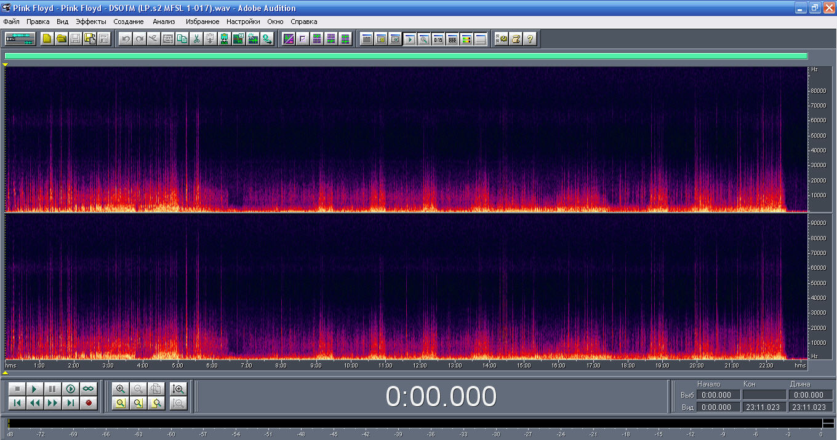Click the redo arrow icon
This screenshot has height=440, width=837.
click(140, 39)
